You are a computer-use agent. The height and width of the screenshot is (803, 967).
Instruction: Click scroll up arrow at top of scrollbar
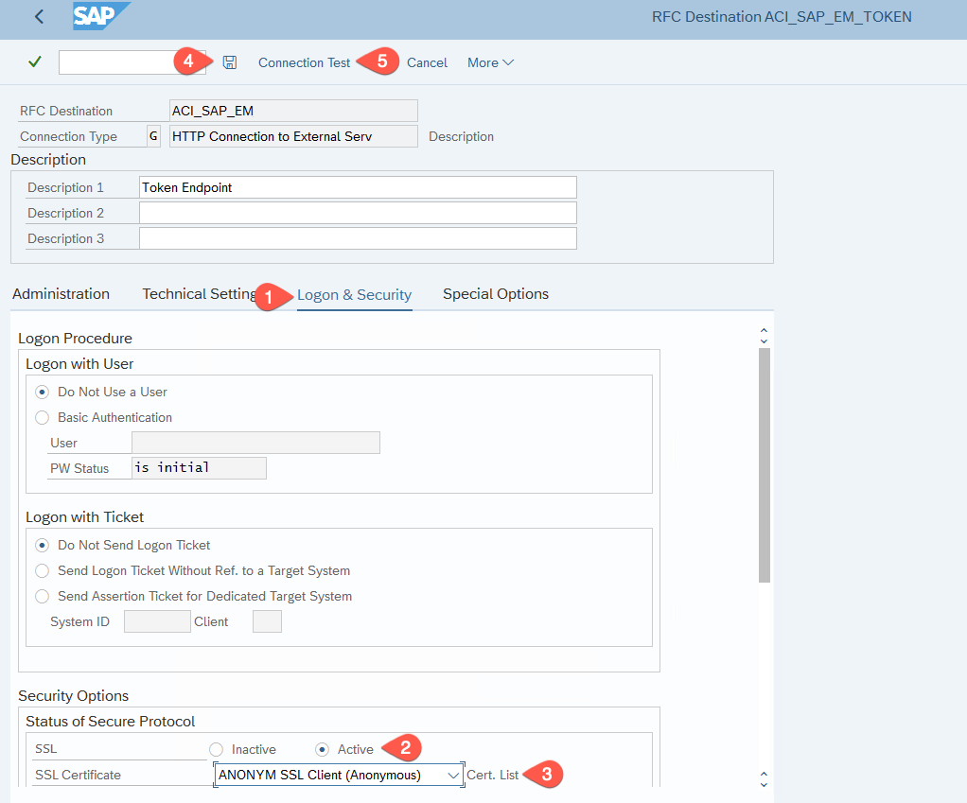(765, 331)
